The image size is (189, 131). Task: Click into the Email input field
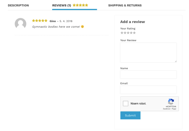[148, 90]
